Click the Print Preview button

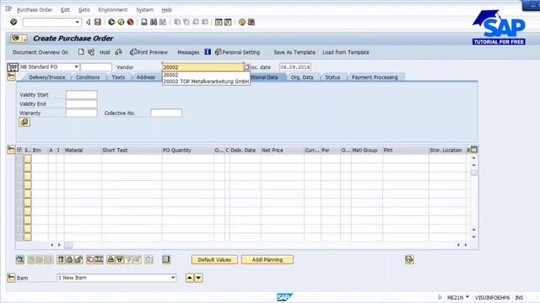click(x=148, y=52)
